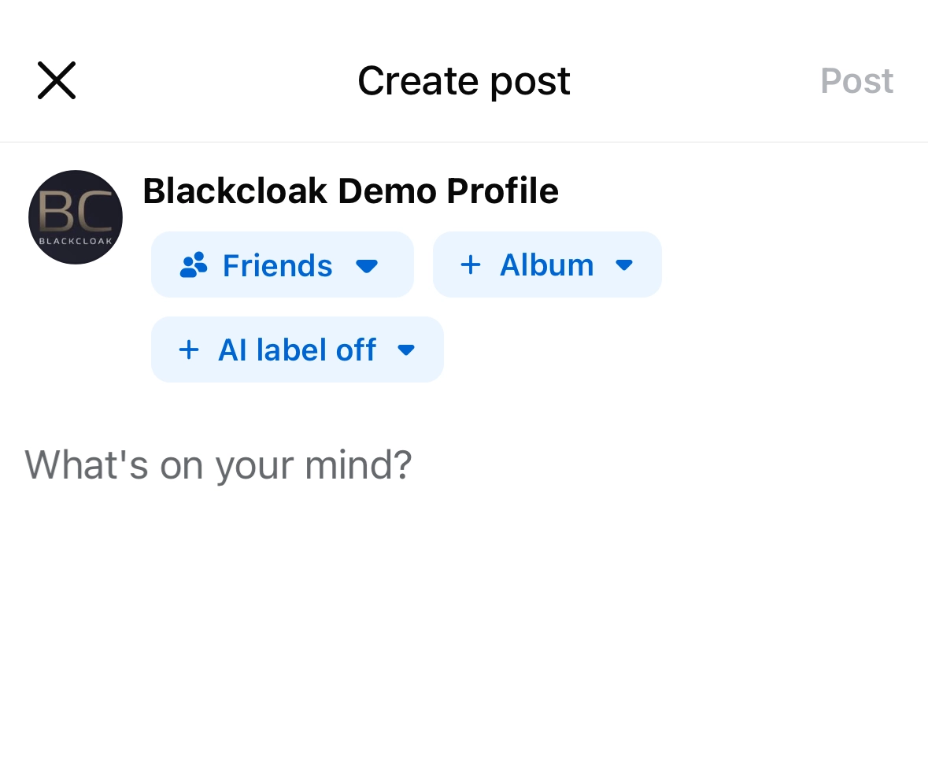The image size is (928, 773).
Task: Select the Blackcloak Demo Profile name
Action: tap(350, 190)
